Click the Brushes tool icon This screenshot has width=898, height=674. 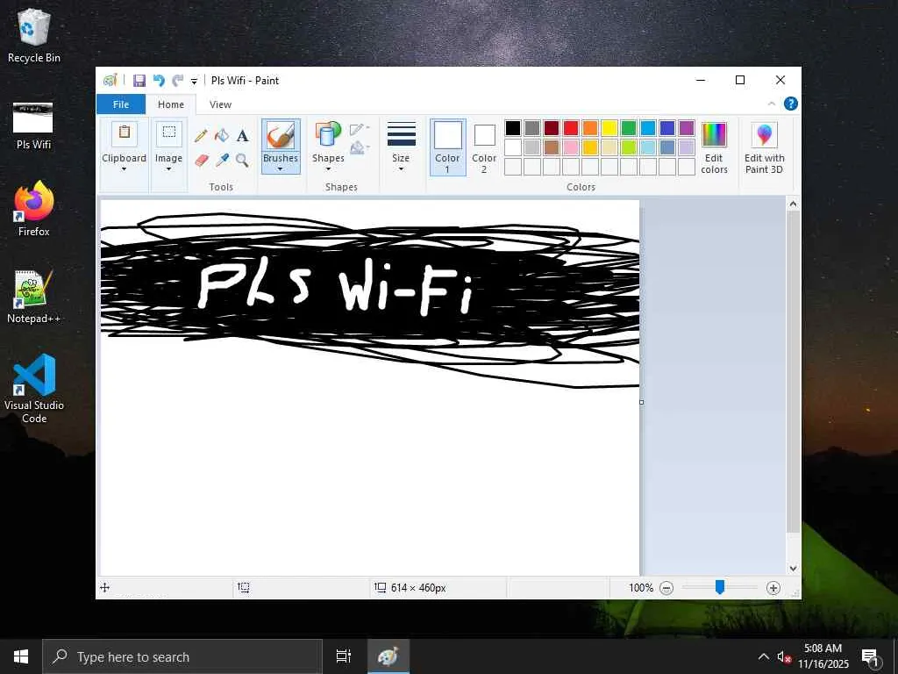pos(281,136)
